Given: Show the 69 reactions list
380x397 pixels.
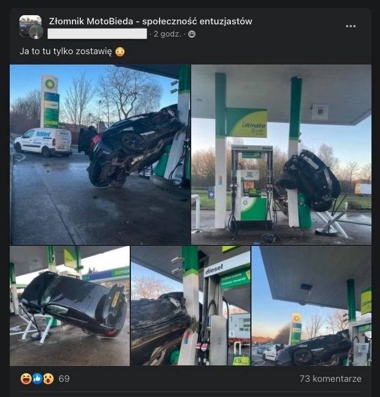Looking at the screenshot, I should pyautogui.click(x=64, y=379).
